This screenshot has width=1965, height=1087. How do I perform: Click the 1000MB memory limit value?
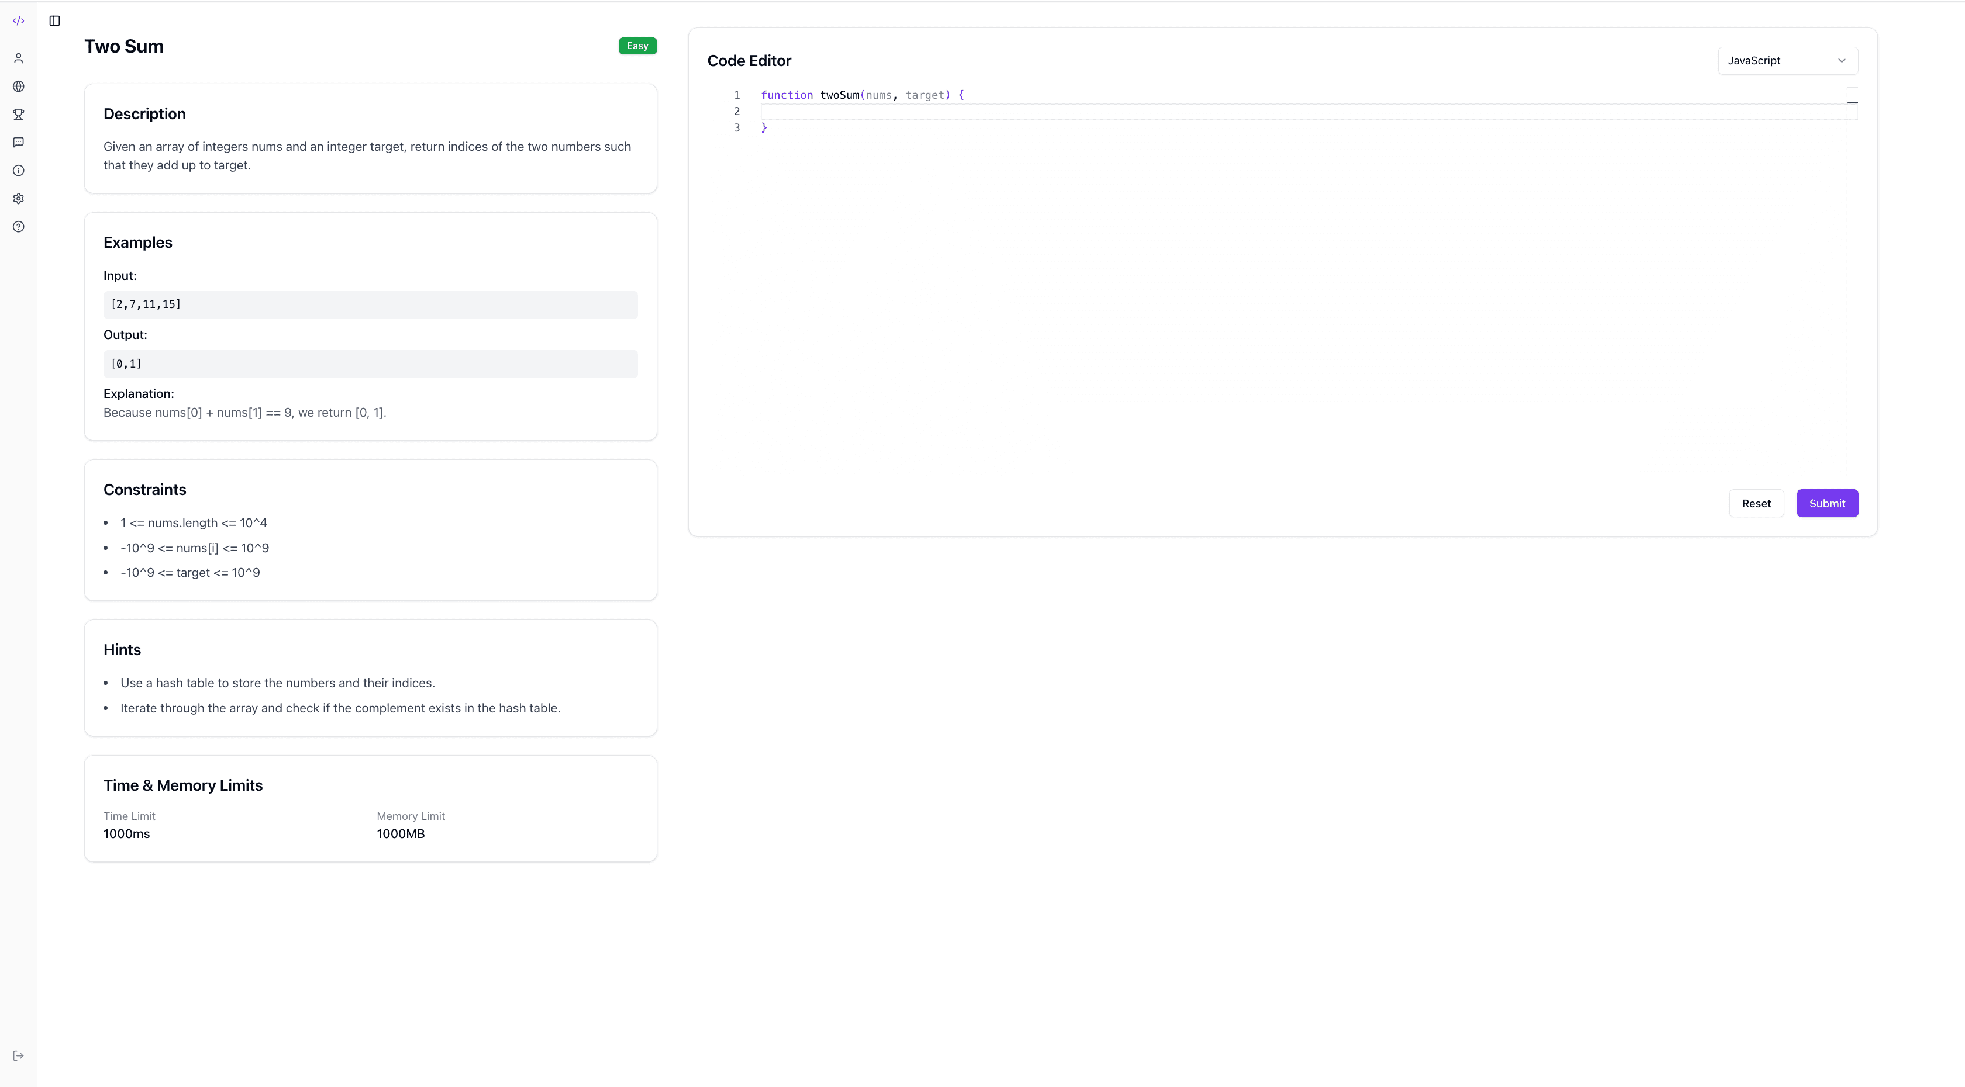401,834
